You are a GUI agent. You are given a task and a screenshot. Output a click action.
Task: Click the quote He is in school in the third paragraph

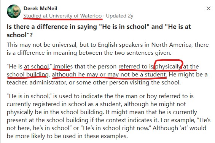click(29, 96)
